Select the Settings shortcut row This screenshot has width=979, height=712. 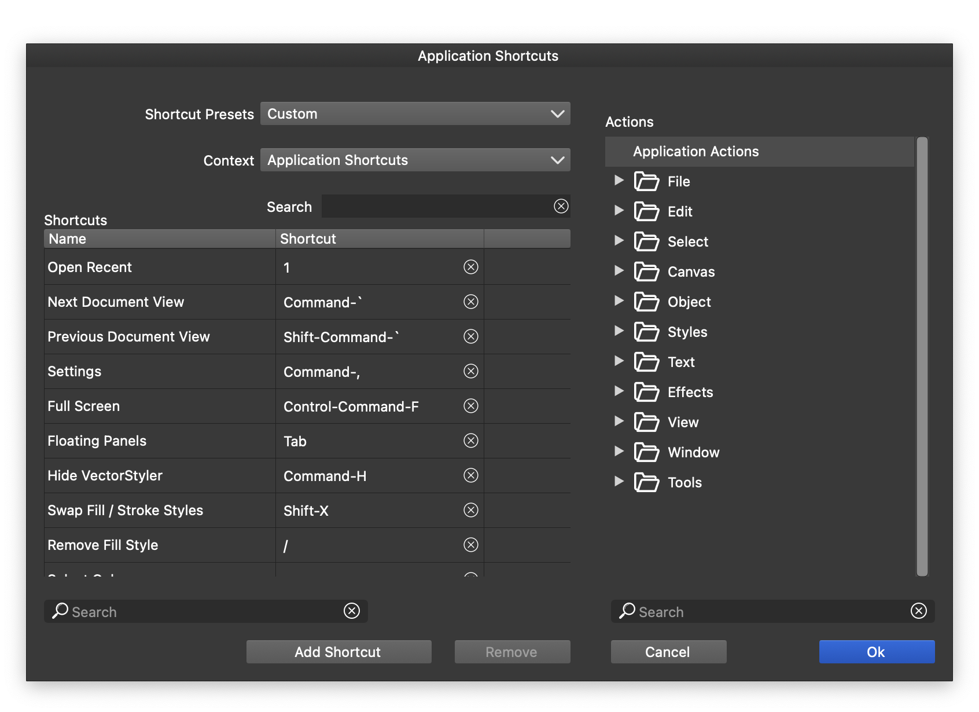pyautogui.click(x=159, y=371)
